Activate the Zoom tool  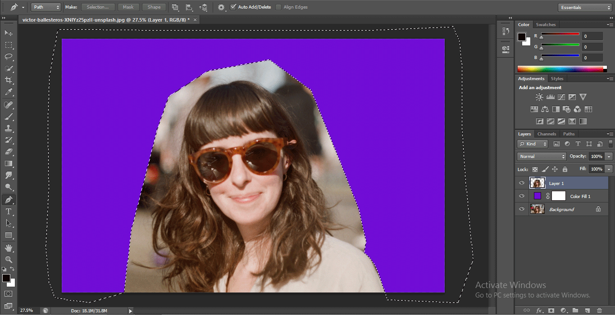click(x=9, y=259)
